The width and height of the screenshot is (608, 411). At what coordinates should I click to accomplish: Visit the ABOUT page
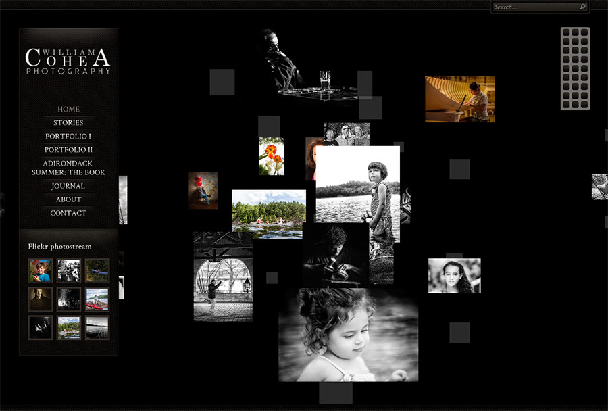tap(68, 199)
